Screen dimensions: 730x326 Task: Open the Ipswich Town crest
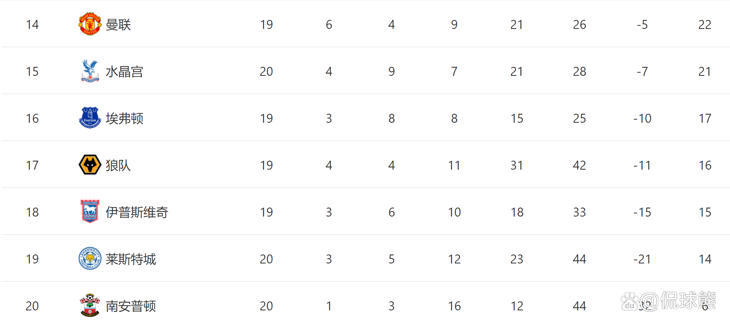pyautogui.click(x=90, y=211)
